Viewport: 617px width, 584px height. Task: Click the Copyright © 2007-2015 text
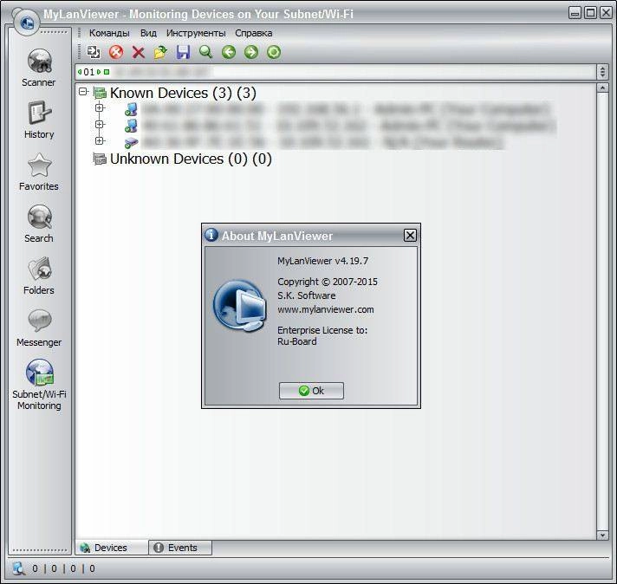(x=328, y=282)
